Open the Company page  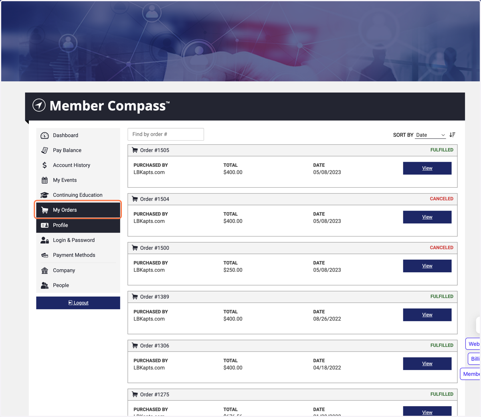click(x=78, y=270)
